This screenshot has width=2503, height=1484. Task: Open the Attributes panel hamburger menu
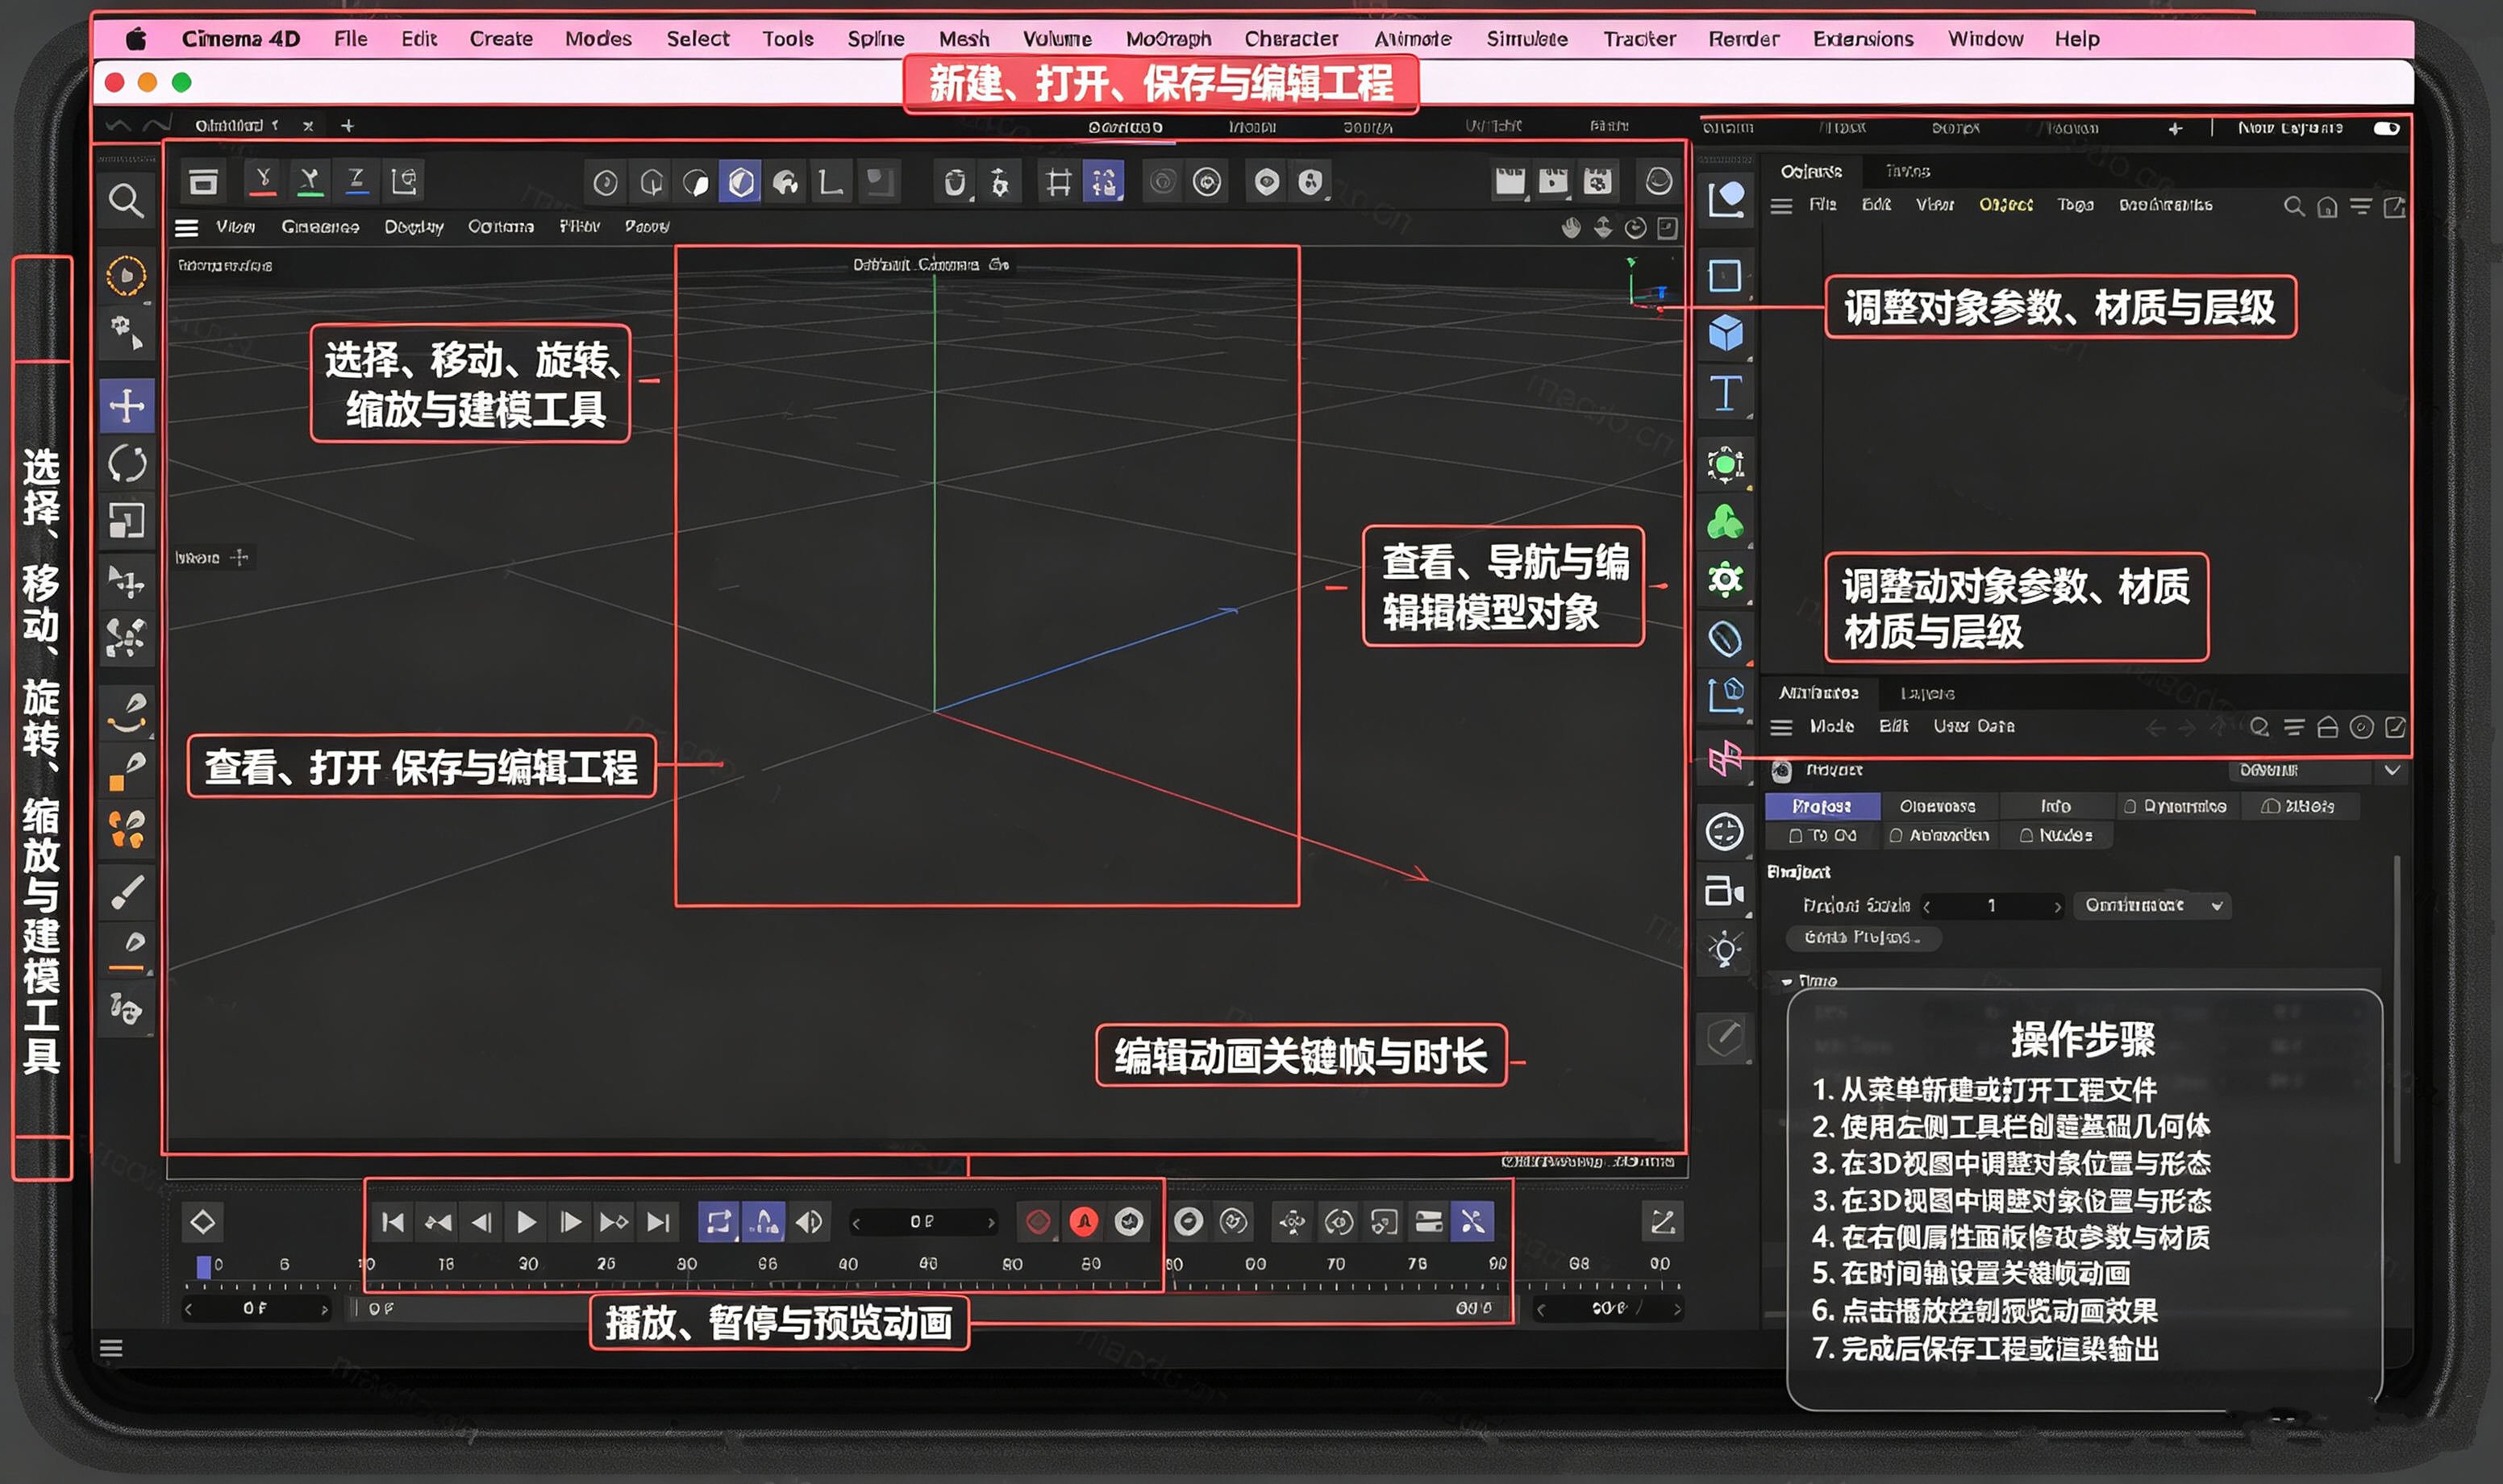coord(1780,728)
